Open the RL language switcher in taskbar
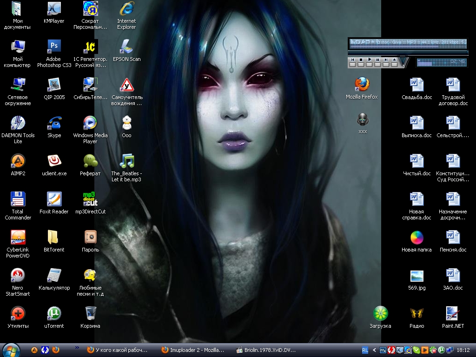This screenshot has width=476, height=357. [365, 350]
